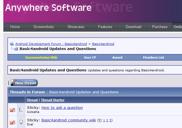Click the multi-page icon beside the wiki page numbers
Image resolution: width=182 pixels, height=128 pixels.
(100, 121)
